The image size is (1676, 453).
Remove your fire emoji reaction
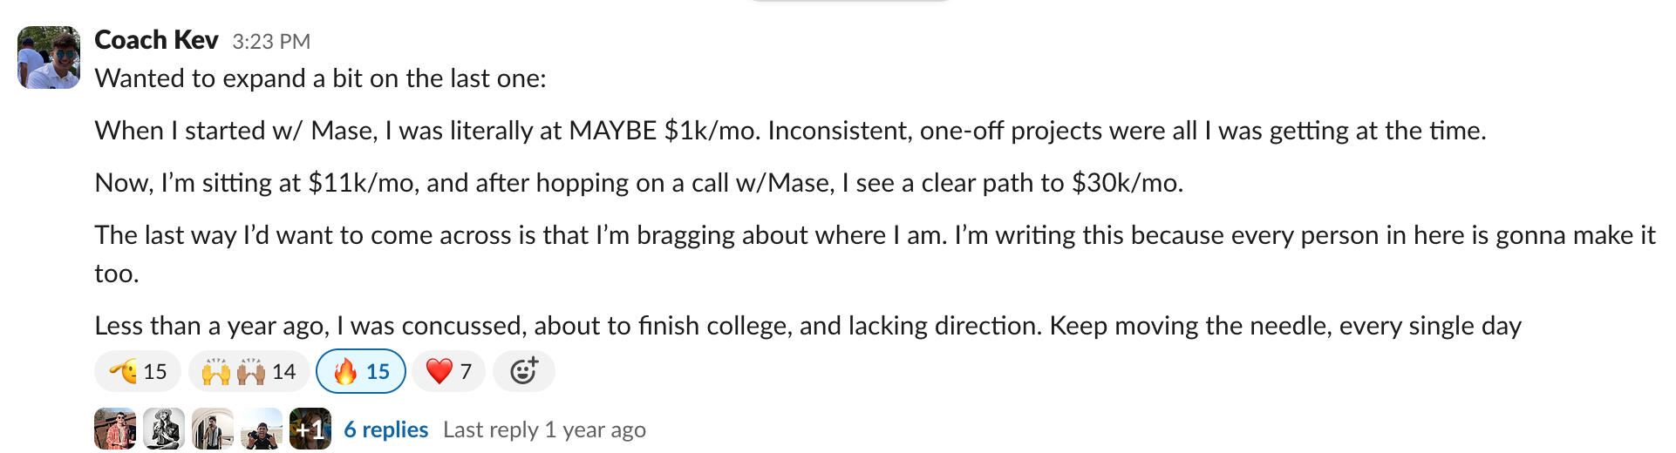(361, 372)
